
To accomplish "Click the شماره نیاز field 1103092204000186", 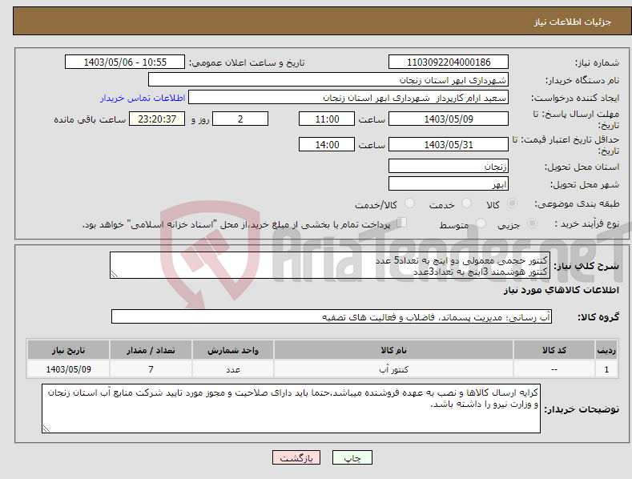I will (x=449, y=62).
